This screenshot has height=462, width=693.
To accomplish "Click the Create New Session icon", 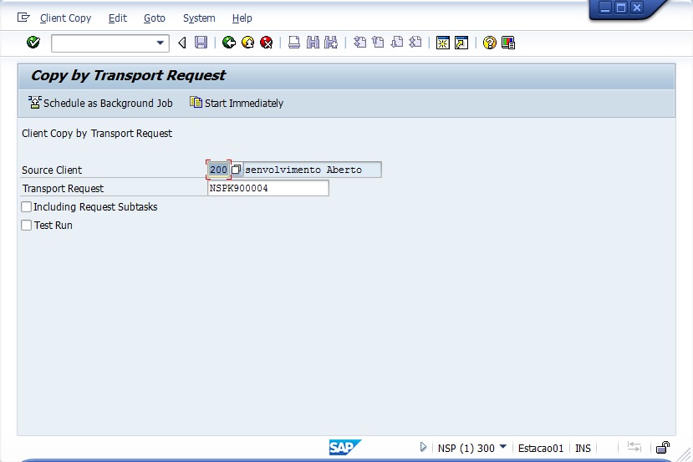I will (443, 43).
